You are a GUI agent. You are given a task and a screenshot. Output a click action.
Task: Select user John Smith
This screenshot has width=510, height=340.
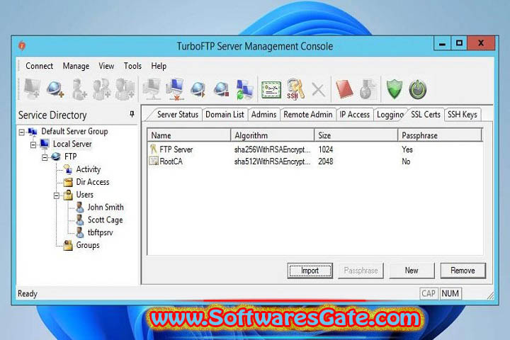(x=106, y=208)
